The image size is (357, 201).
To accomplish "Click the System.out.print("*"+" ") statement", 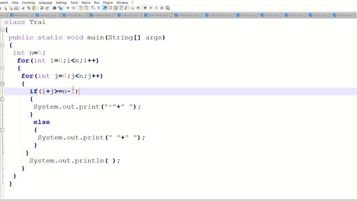I will [87, 107].
